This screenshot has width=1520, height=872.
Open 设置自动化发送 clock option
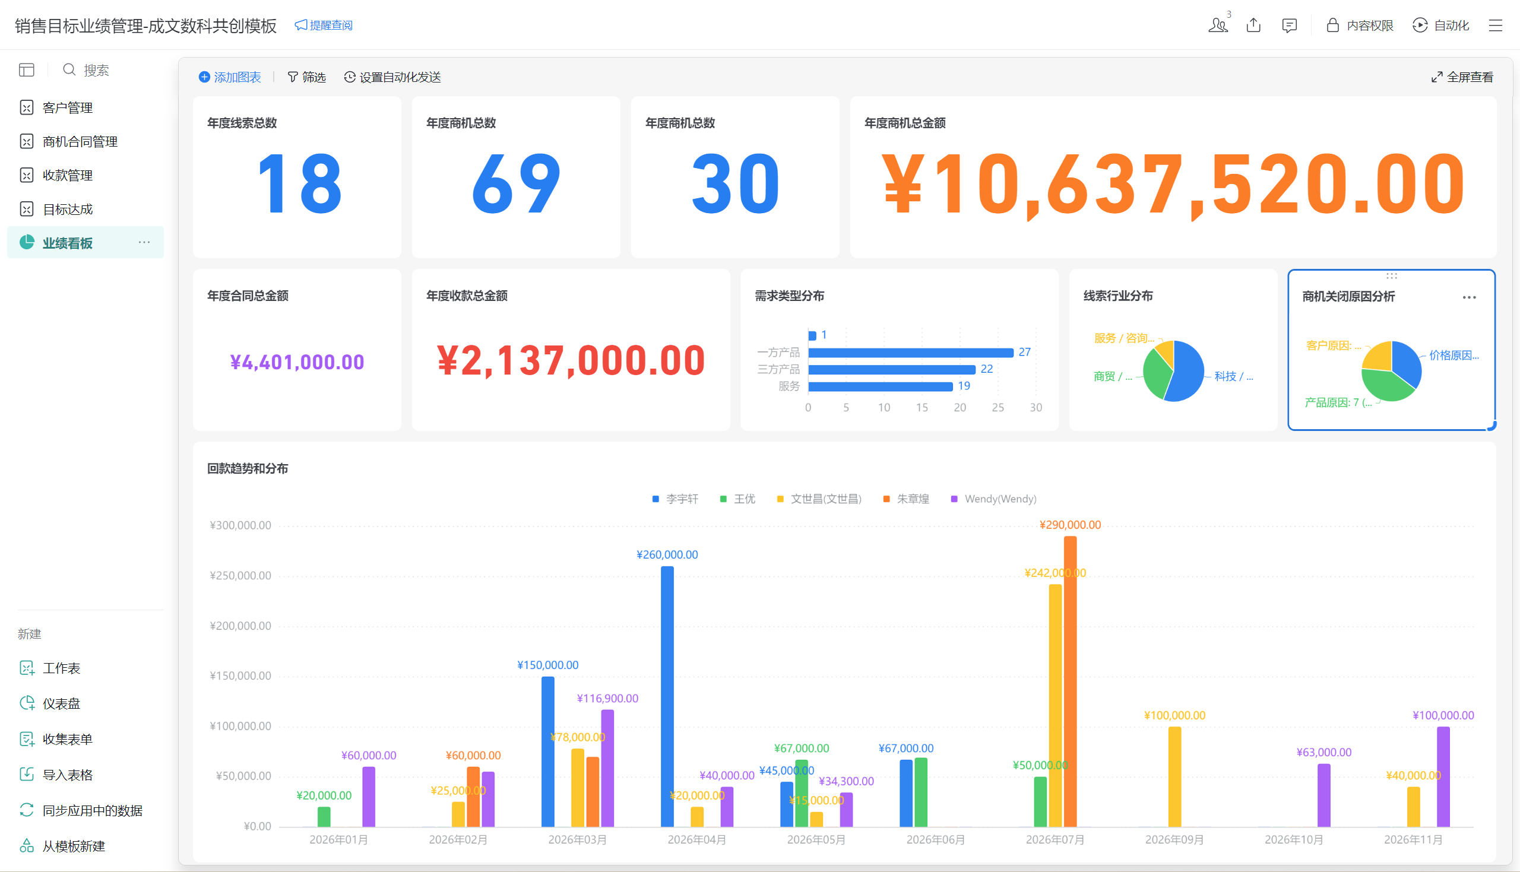pyautogui.click(x=392, y=77)
